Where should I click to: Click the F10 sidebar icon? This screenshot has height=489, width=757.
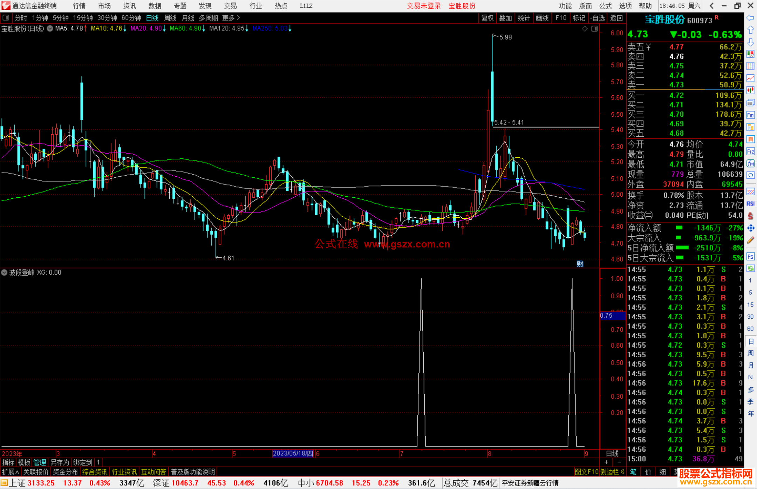click(x=750, y=115)
